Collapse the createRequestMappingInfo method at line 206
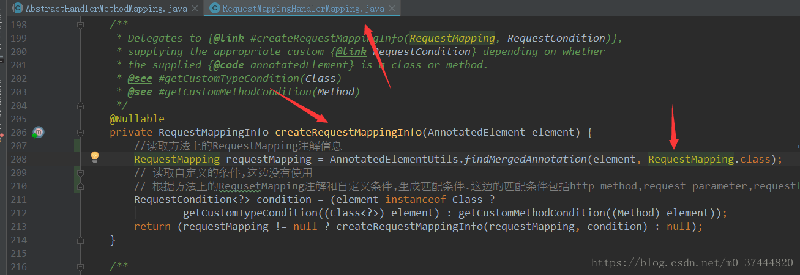This screenshot has height=275, width=800. (x=80, y=132)
